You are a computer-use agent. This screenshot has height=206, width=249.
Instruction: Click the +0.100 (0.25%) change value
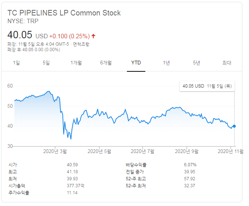(x=69, y=36)
